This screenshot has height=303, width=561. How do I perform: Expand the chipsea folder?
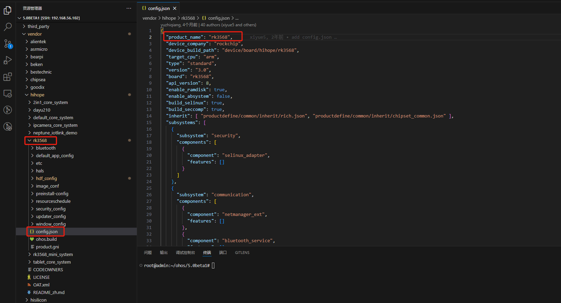27,79
